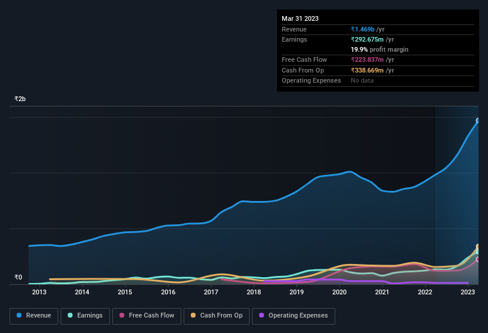Image resolution: width=488 pixels, height=333 pixels.
Task: Click the 19.9% profit margin text
Action: (379, 49)
